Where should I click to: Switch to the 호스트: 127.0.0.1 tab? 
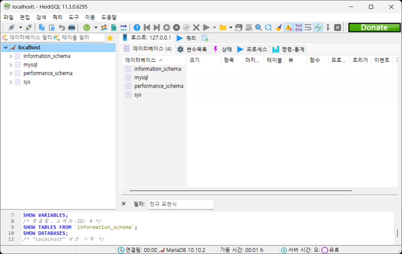pos(147,38)
